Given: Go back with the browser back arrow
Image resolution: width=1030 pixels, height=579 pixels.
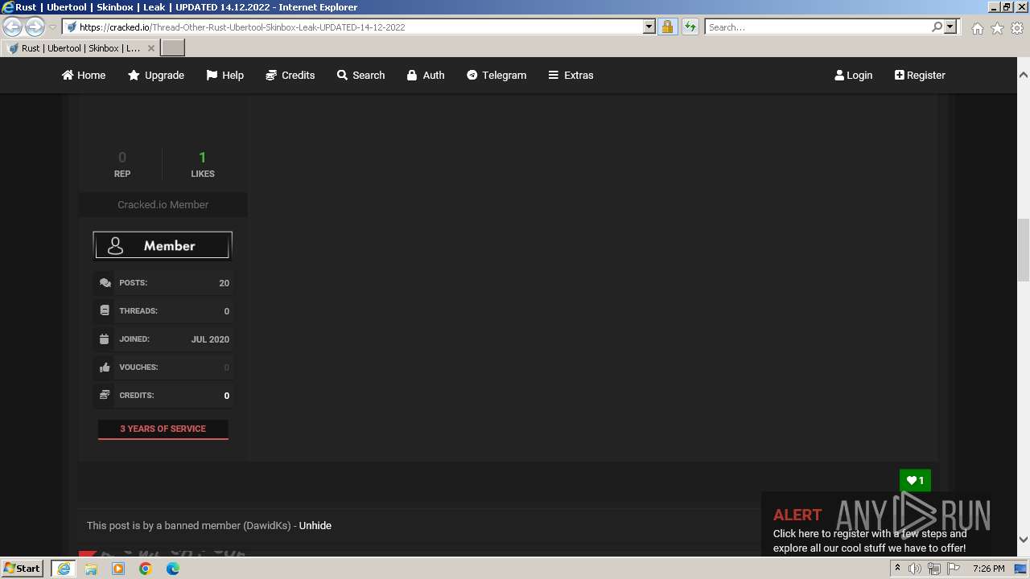Looking at the screenshot, I should coord(13,27).
